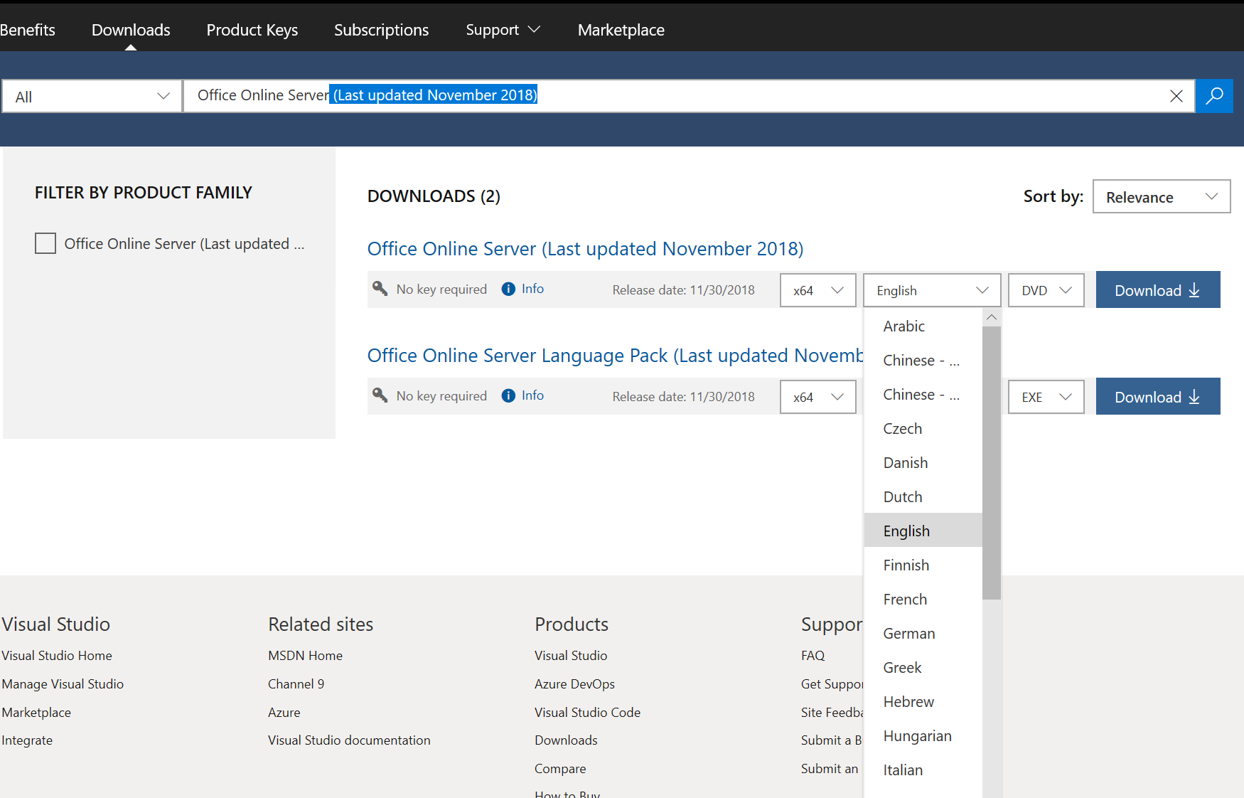Open x64 dropdown for Language Pack
This screenshot has height=798, width=1244.
pos(817,397)
